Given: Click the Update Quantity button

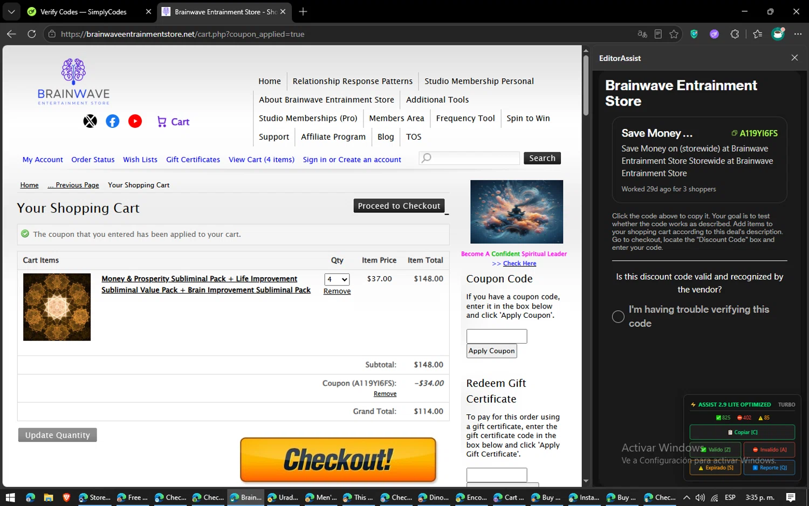Looking at the screenshot, I should tap(58, 435).
